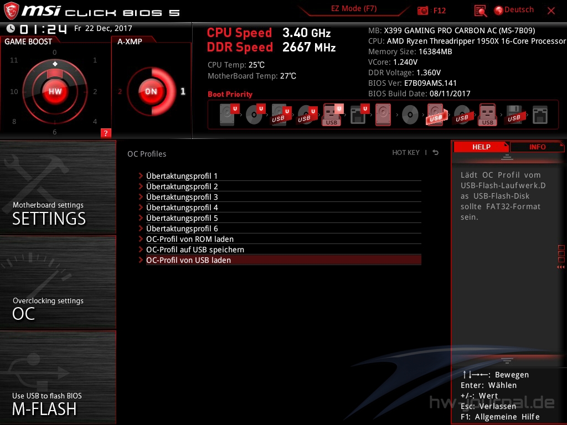The width and height of the screenshot is (567, 425).
Task: Click the CPU Speed 3.40 GHz value
Action: 306,33
